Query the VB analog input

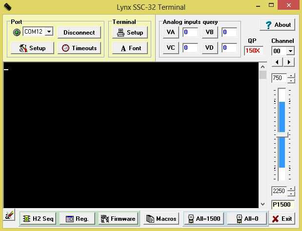[x=210, y=32]
